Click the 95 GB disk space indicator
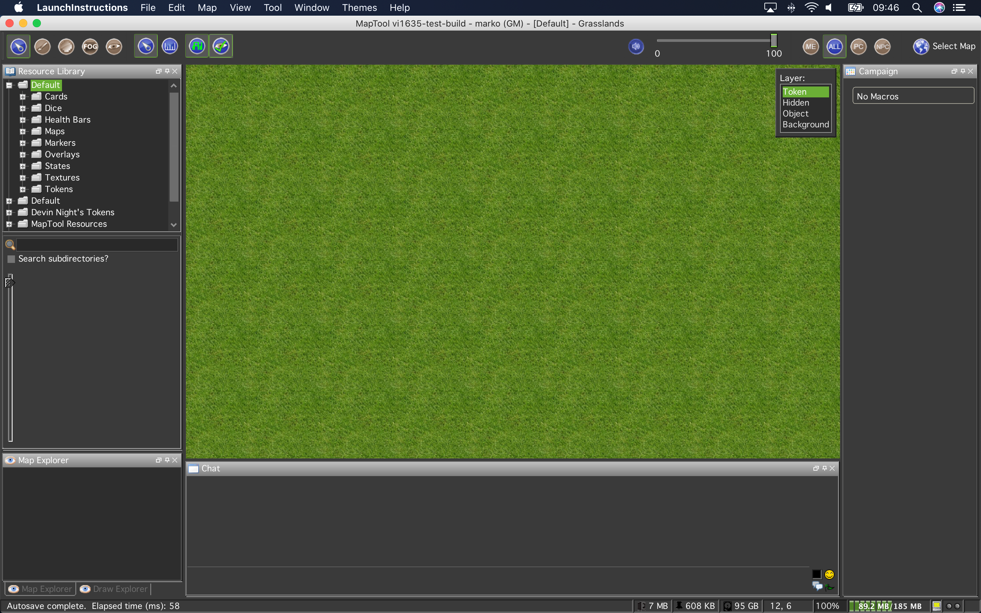The height and width of the screenshot is (613, 981). [741, 606]
